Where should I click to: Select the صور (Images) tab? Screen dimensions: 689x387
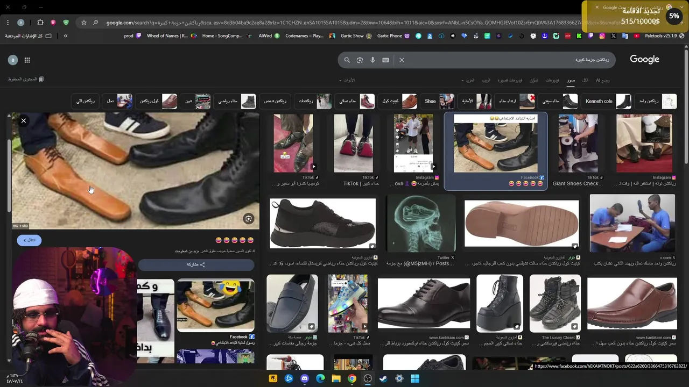click(571, 80)
